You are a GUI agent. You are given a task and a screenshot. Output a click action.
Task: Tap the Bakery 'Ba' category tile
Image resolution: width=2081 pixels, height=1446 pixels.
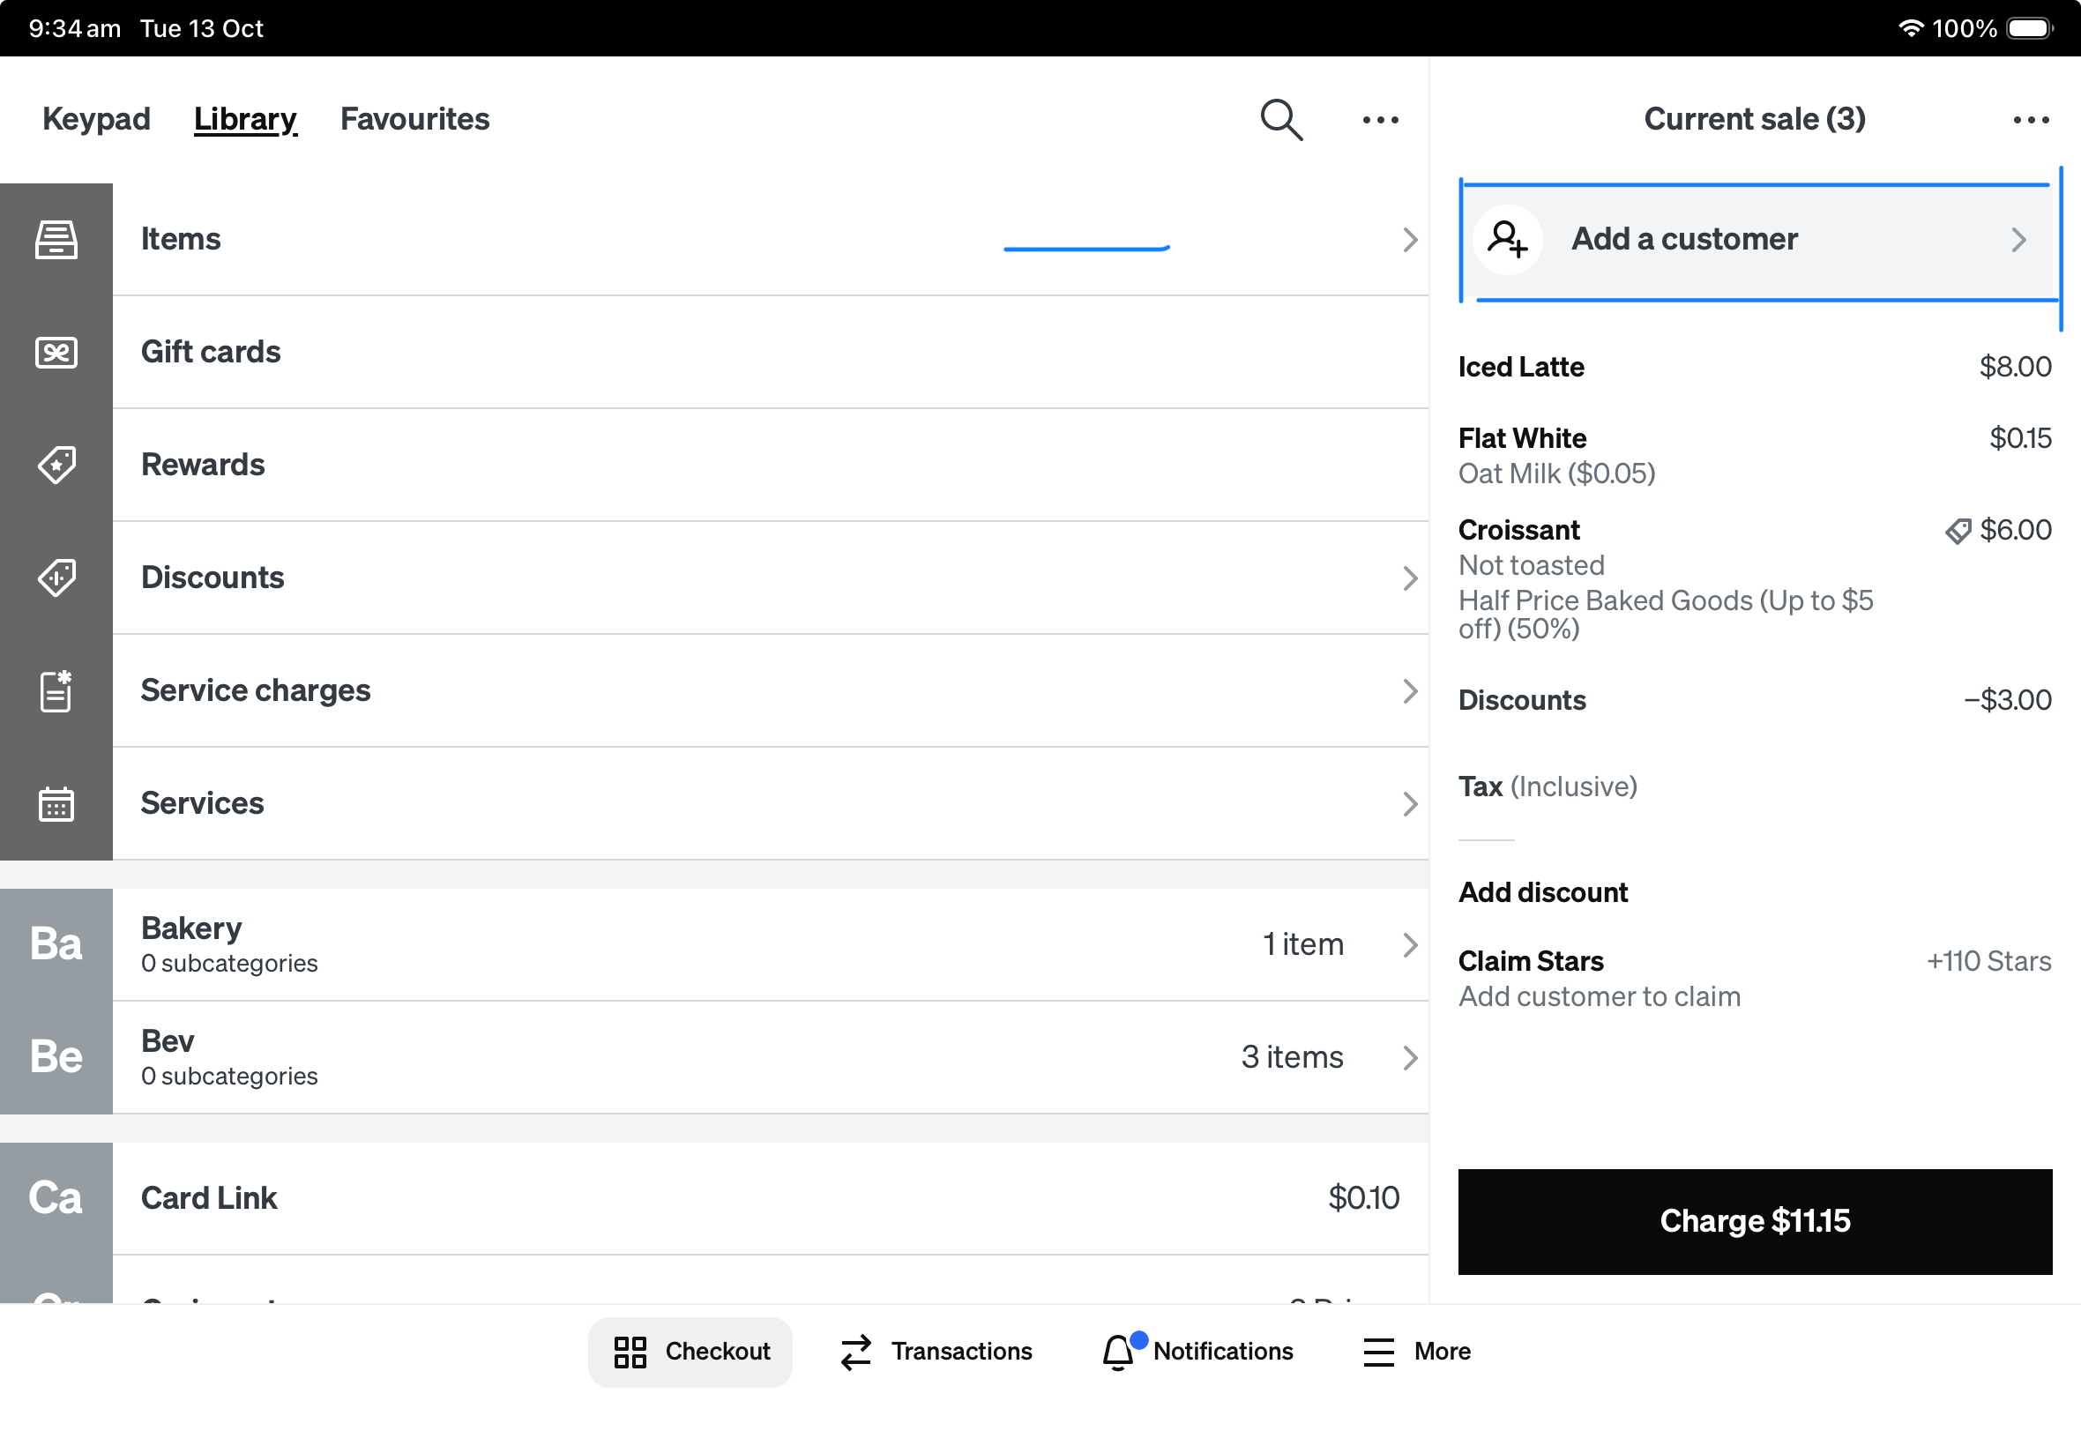[x=56, y=944]
